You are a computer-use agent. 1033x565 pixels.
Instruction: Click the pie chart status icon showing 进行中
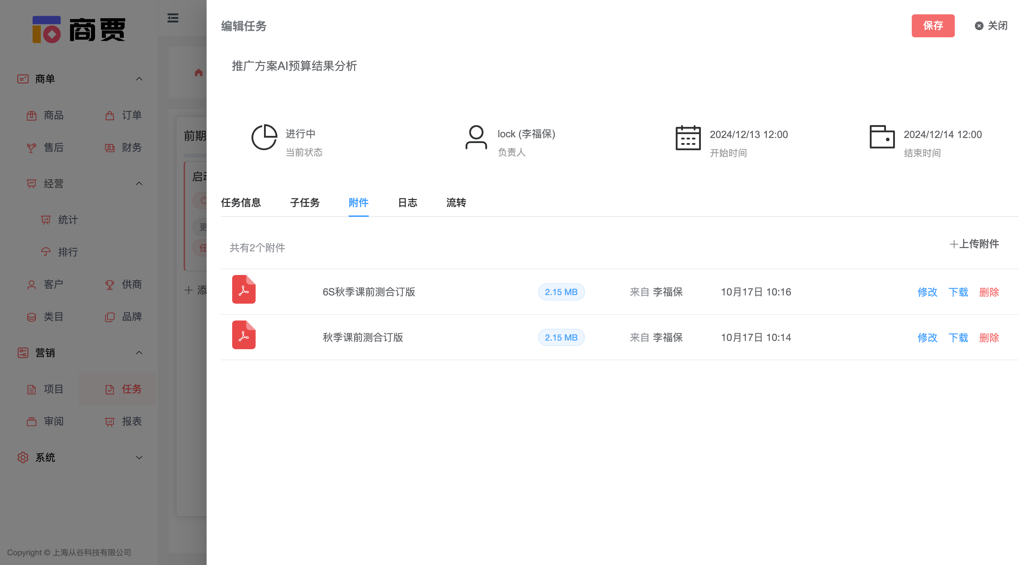[x=264, y=137]
